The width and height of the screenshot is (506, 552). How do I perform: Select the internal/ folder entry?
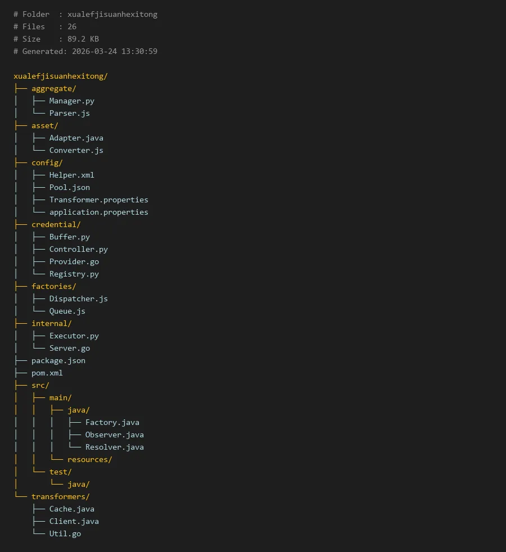51,323
